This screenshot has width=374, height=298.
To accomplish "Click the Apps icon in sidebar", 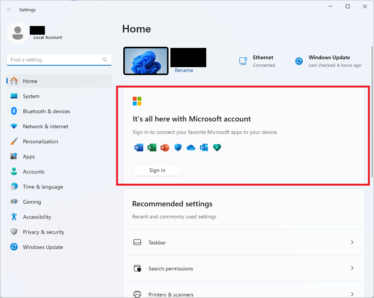I will pyautogui.click(x=14, y=156).
